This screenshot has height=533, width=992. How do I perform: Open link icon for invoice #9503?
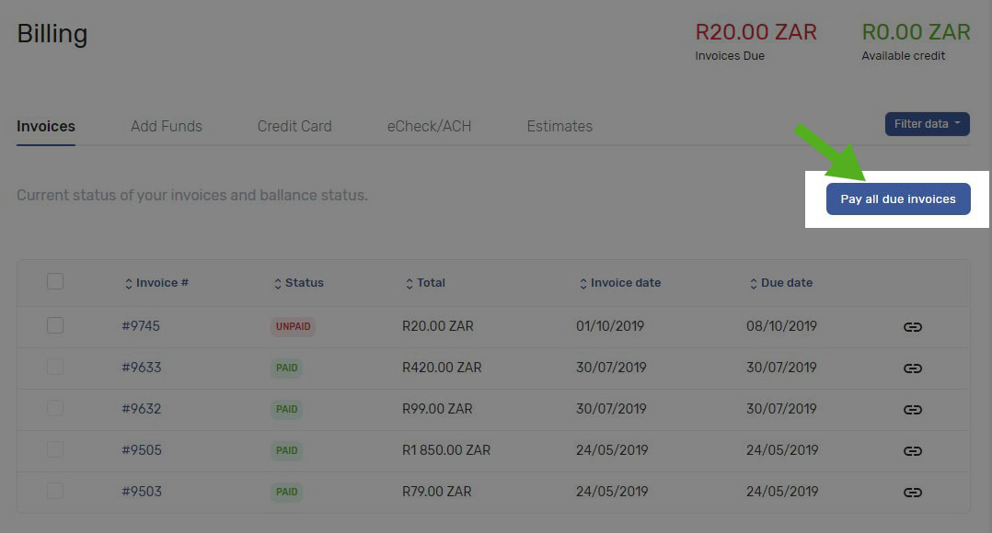click(x=912, y=493)
